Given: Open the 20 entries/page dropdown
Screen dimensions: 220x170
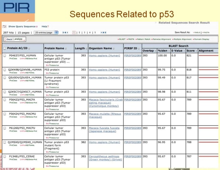Looking at the screenshot, I should click(46, 32).
